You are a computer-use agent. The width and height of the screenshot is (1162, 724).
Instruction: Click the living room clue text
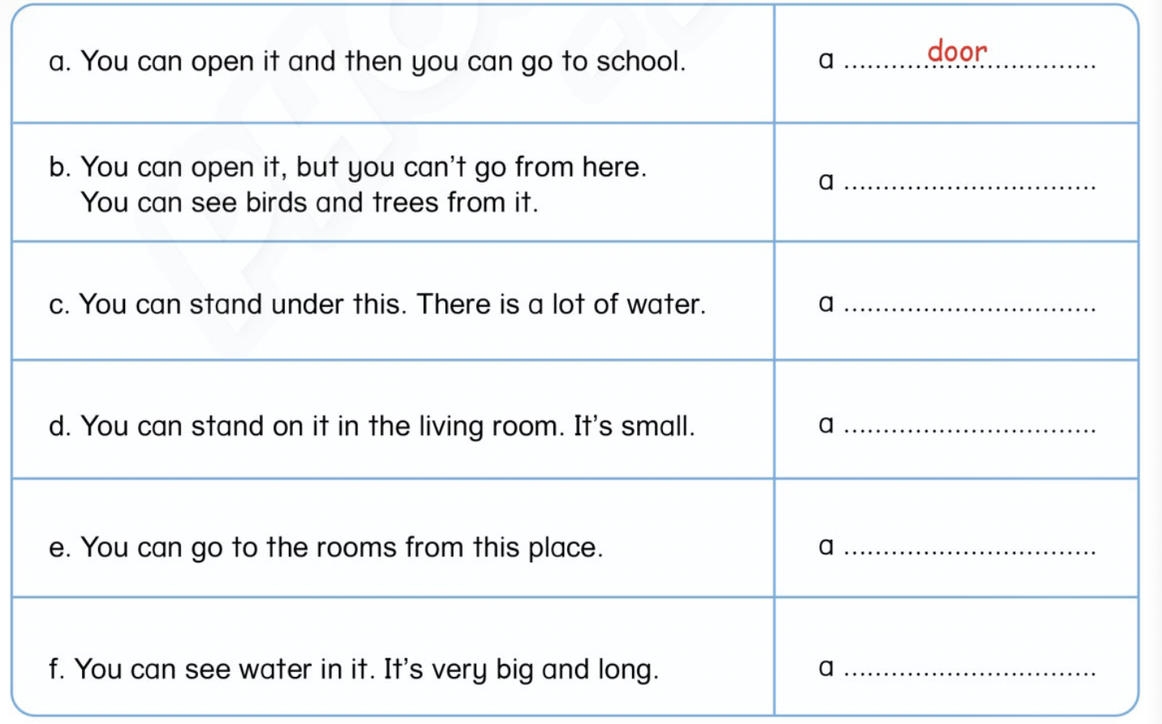(x=372, y=426)
